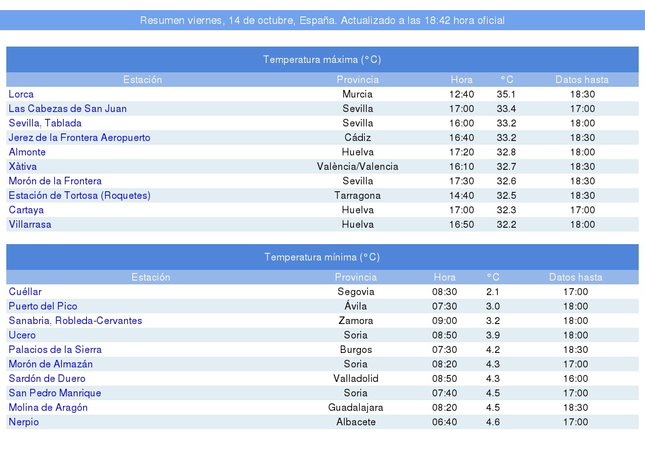Image resolution: width=645 pixels, height=475 pixels.
Task: Open Estación de Tortosa (Roquetes) link
Action: 79,195
